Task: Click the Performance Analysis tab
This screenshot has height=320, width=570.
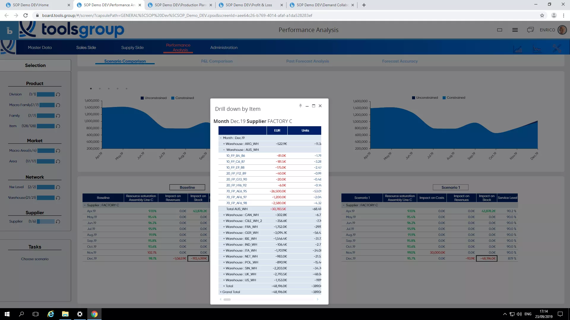Action: tap(178, 47)
